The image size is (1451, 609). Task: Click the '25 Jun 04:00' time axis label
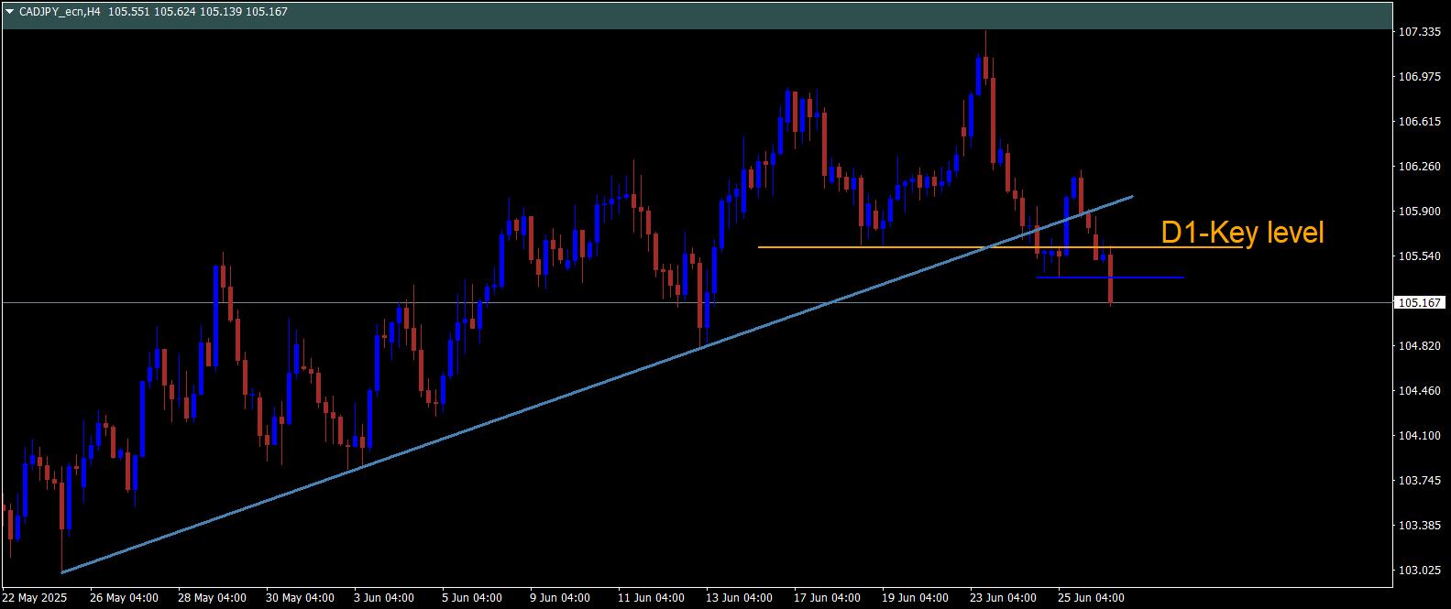[x=1092, y=598]
